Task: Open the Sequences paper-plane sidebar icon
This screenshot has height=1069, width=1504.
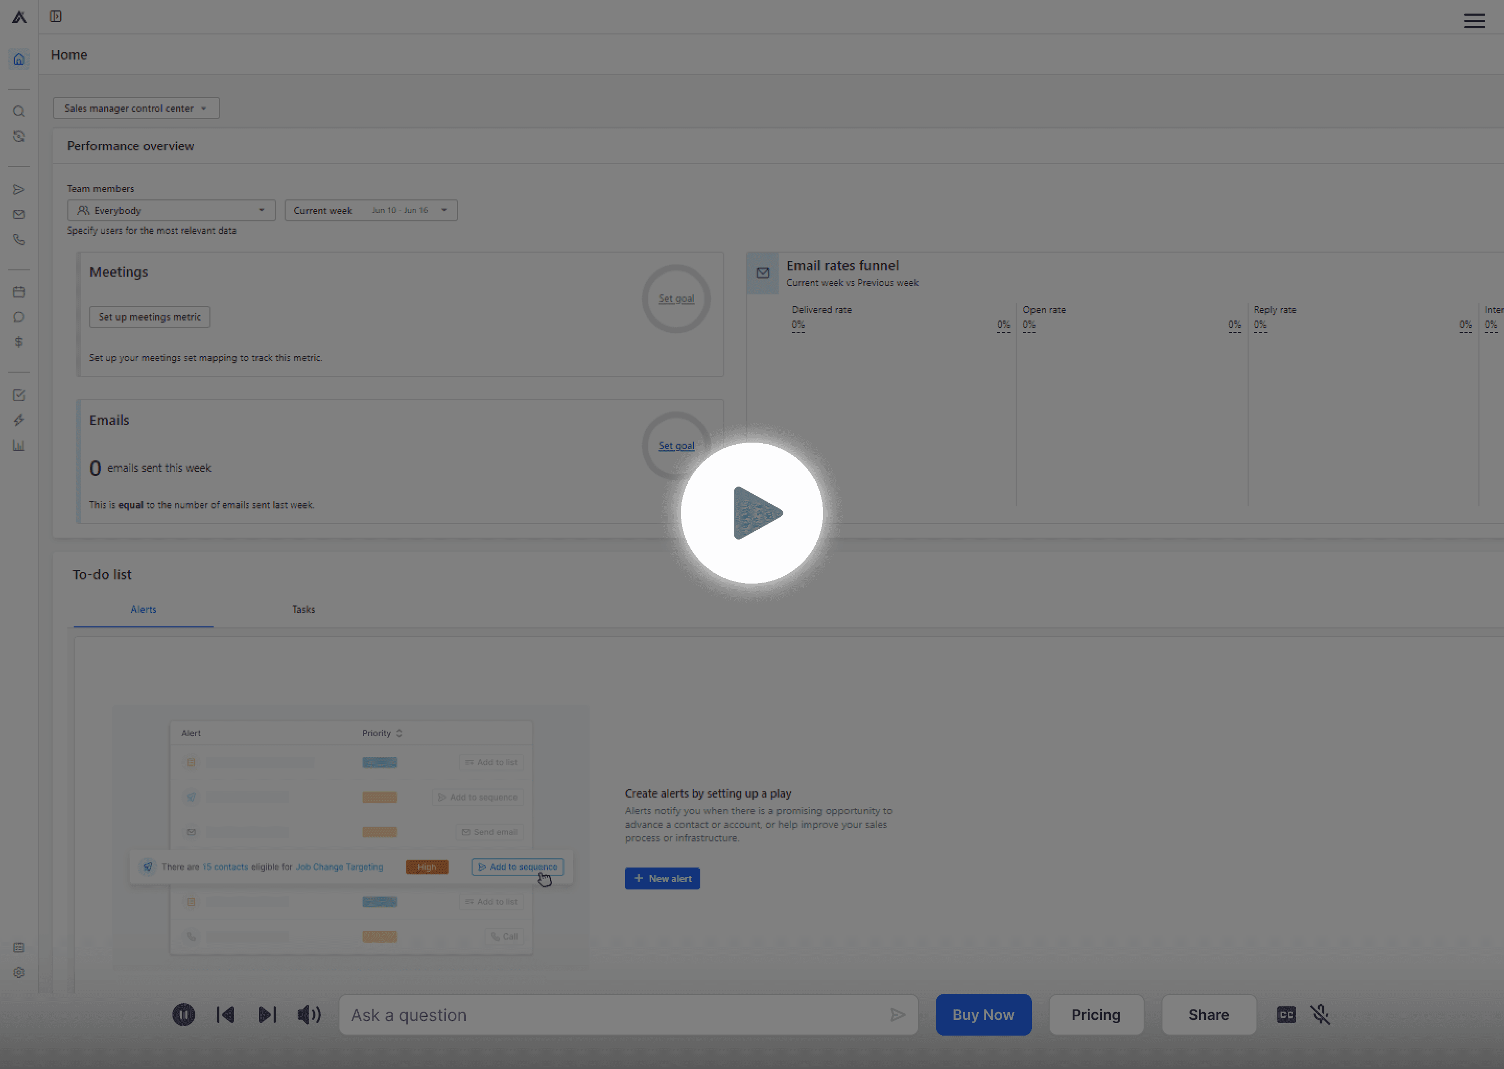Action: [x=19, y=189]
